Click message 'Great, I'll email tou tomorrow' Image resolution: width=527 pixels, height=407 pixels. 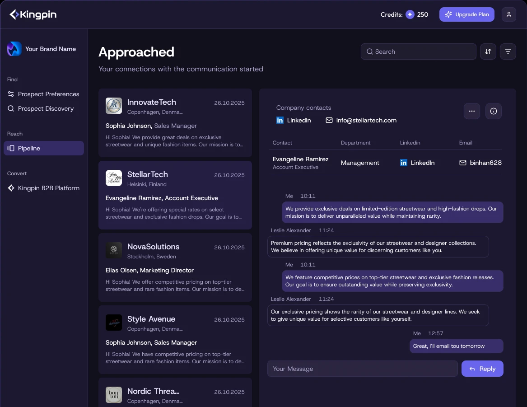pos(456,346)
